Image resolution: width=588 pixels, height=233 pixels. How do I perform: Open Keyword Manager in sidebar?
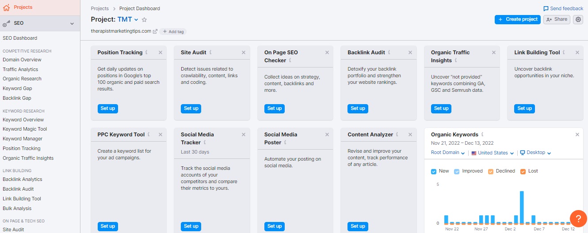coord(23,139)
